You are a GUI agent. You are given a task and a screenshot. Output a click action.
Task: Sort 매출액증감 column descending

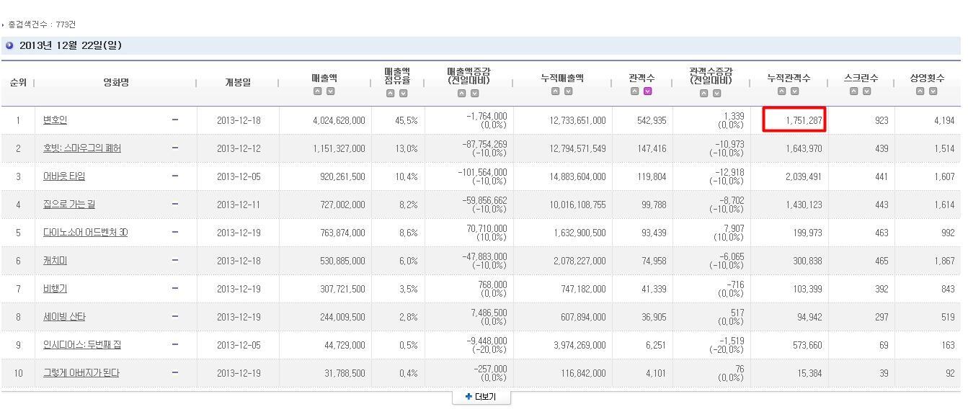[x=475, y=94]
